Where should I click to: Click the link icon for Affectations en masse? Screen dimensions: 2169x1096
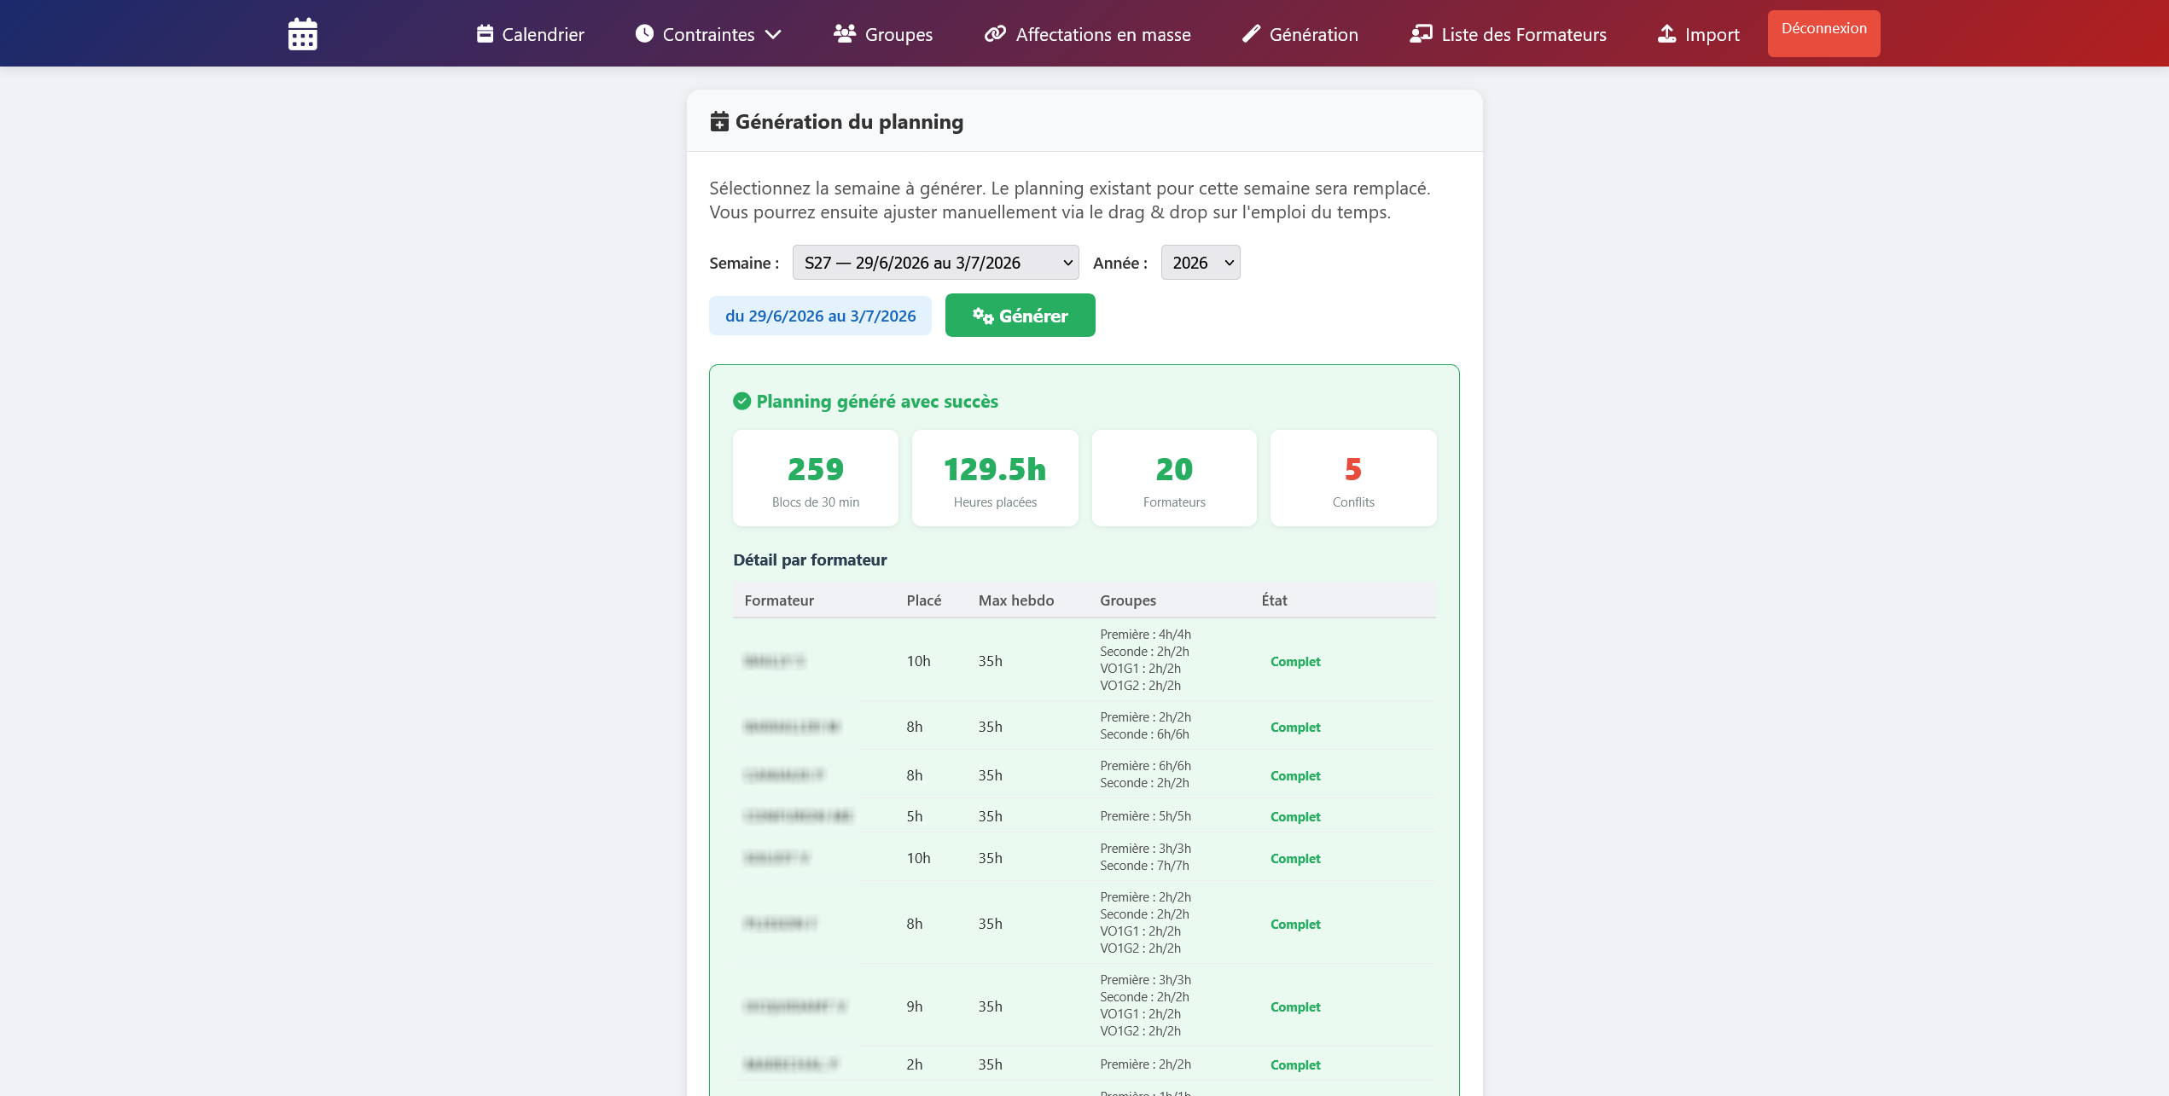[995, 34]
